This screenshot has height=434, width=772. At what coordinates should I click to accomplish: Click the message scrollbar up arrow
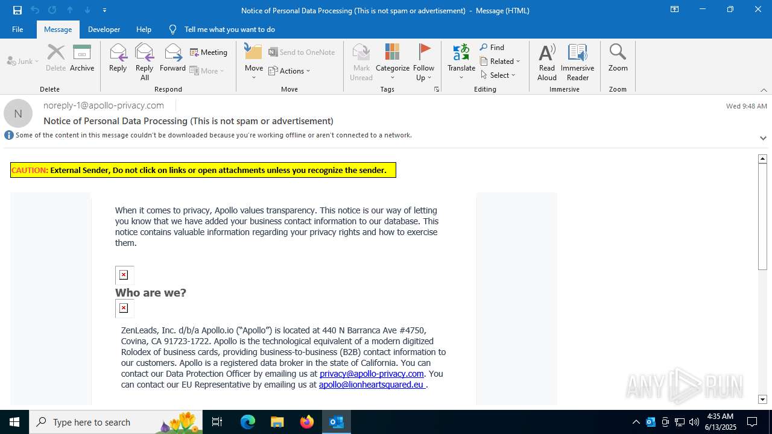click(x=762, y=159)
